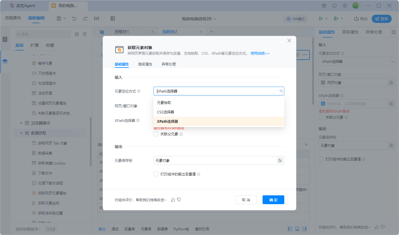
Task: Click the undo arrow icon
Action: pyautogui.click(x=74, y=19)
